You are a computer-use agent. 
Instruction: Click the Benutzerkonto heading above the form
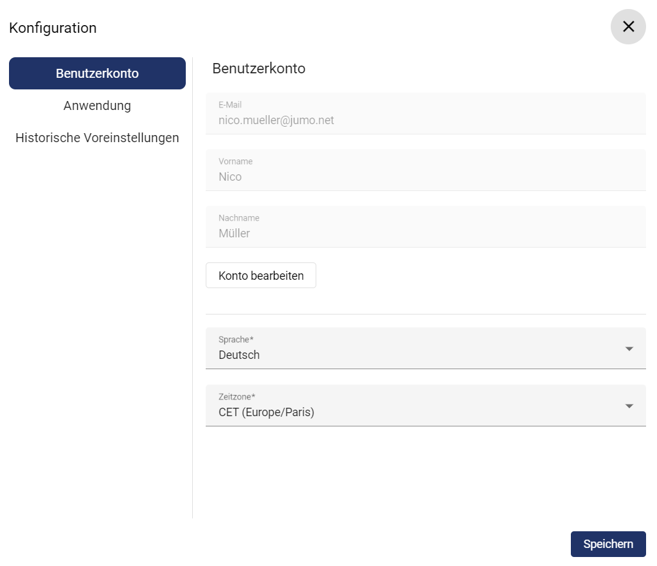pos(258,68)
